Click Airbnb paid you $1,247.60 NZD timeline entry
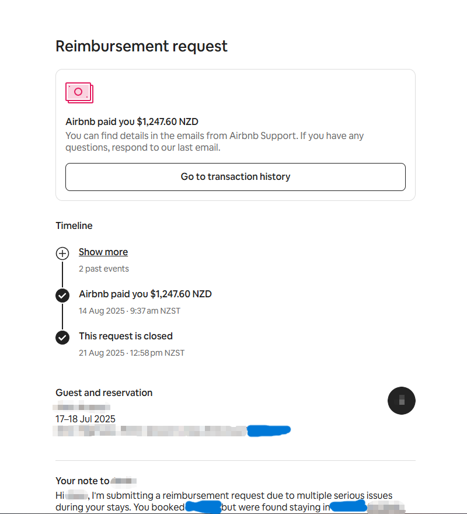Screen dimensions: 467x514 tap(145, 294)
